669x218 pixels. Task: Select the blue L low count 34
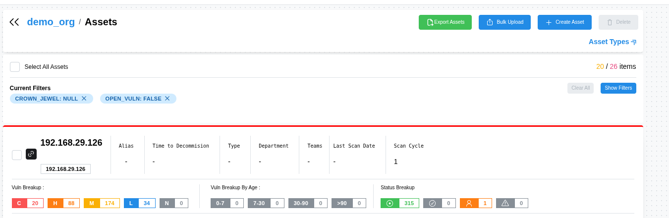tap(140, 203)
